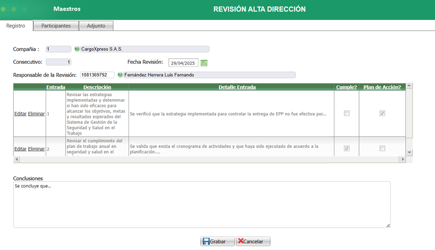Click the red X icon on Cancelar

tap(240, 241)
